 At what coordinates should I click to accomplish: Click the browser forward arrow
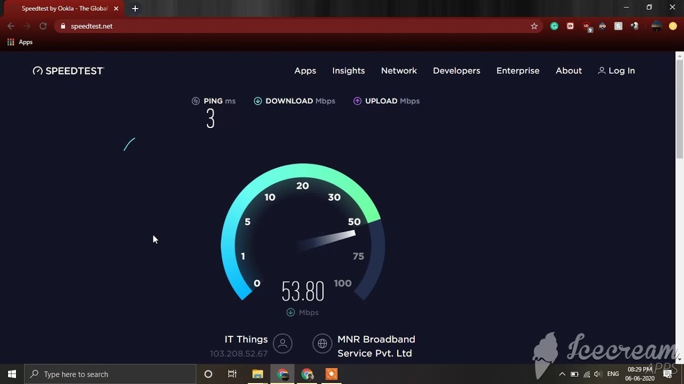tap(27, 26)
